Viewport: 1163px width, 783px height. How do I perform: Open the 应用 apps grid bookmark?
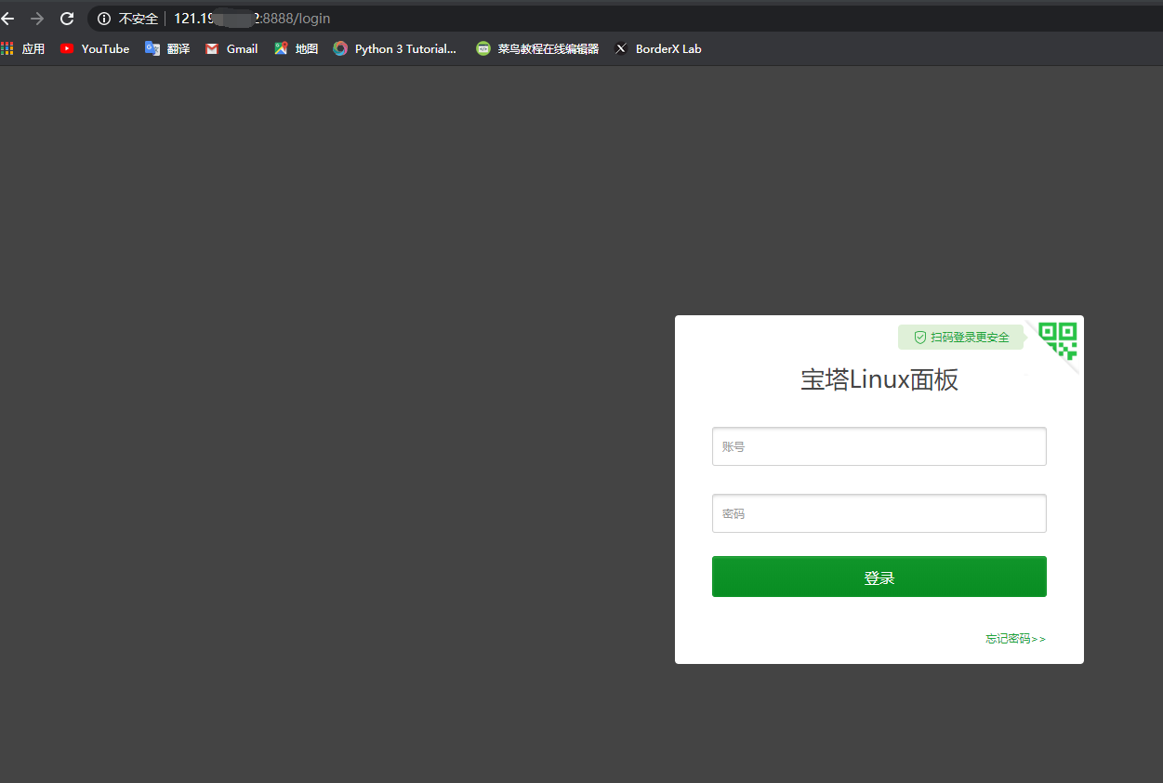[23, 48]
